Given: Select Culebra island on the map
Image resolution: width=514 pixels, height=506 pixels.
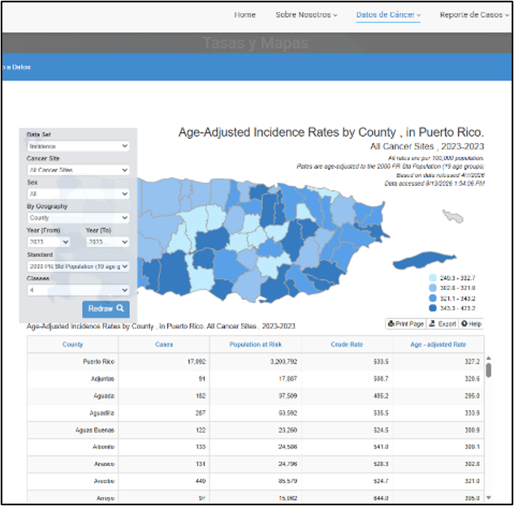Looking at the screenshot, I should click(453, 216).
